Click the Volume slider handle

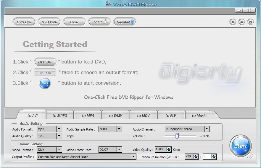tap(177, 136)
